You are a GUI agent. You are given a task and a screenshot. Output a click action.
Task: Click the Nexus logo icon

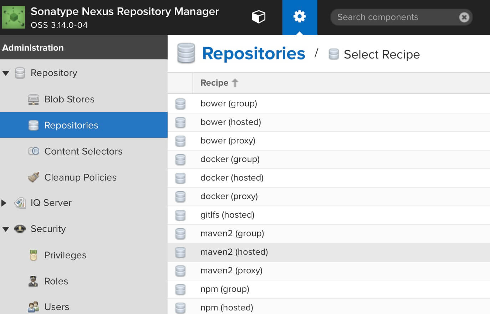coord(14,17)
